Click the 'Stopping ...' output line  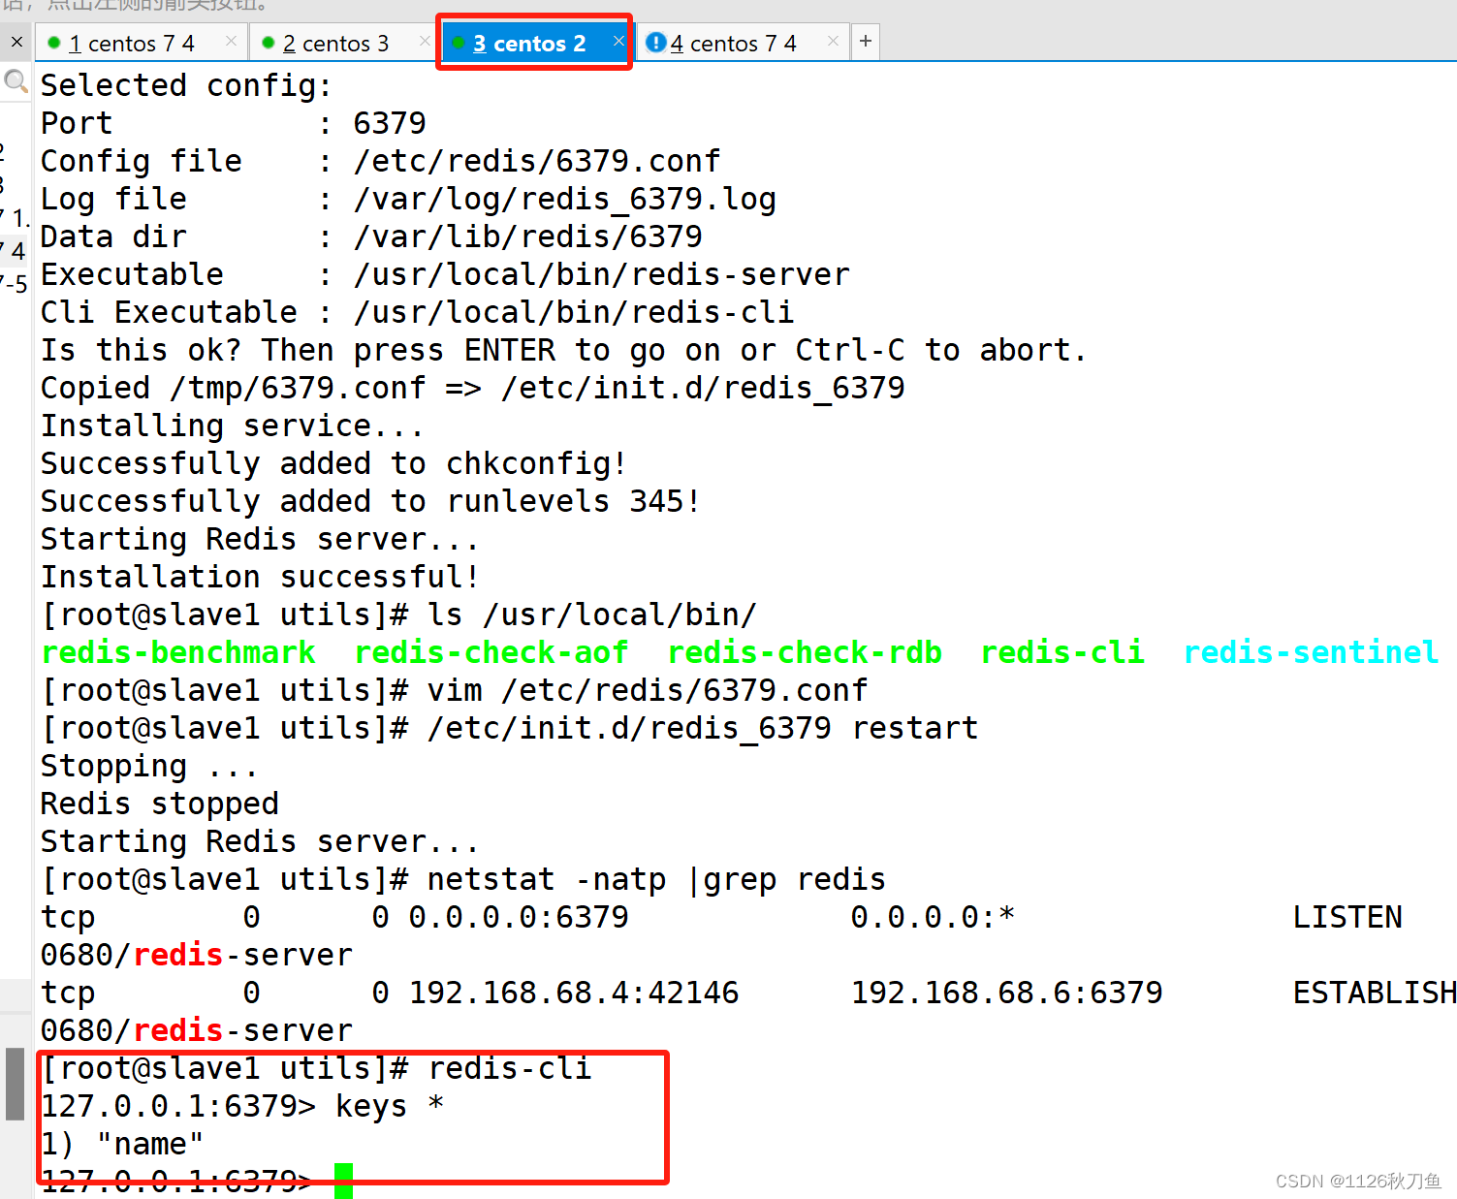(x=149, y=766)
